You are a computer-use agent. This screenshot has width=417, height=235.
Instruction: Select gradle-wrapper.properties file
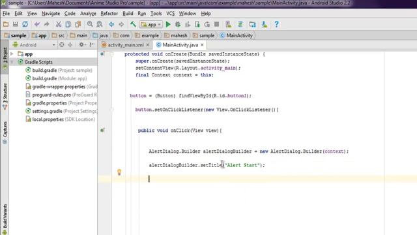[61, 87]
